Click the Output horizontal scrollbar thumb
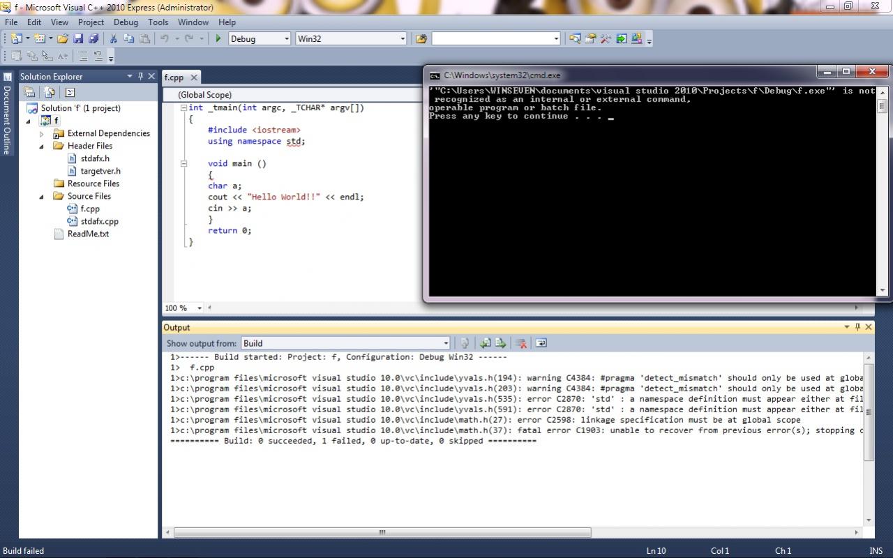 pyautogui.click(x=382, y=532)
